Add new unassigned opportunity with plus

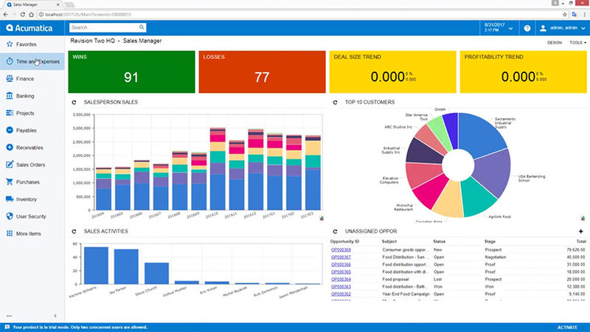coord(581,231)
